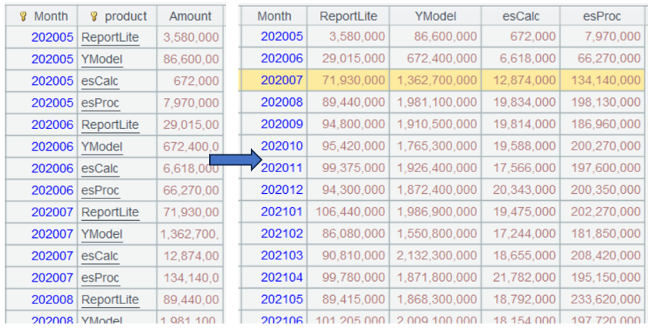Image resolution: width=652 pixels, height=332 pixels.
Task: Click the key icon beside the product header
Action: (93, 16)
